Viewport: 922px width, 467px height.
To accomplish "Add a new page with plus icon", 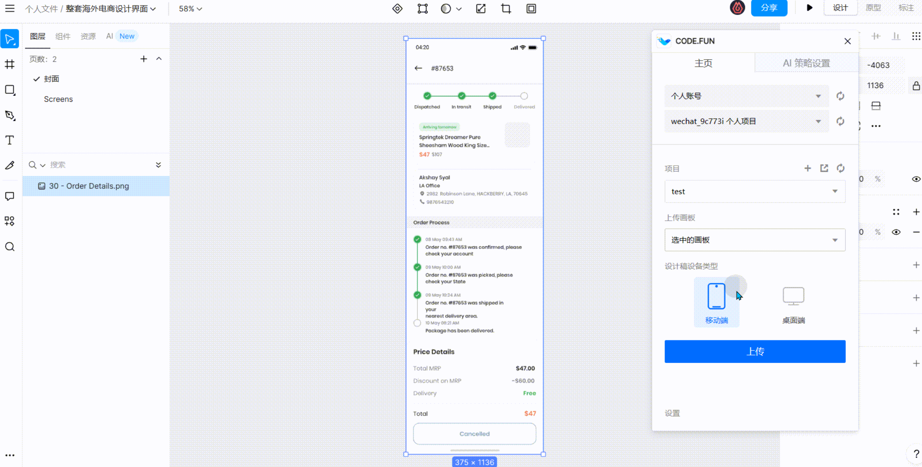I will (143, 59).
